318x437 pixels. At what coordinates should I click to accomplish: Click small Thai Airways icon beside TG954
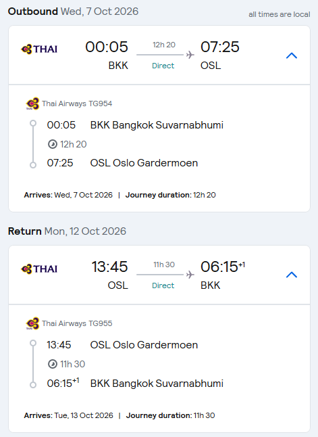[x=33, y=103]
